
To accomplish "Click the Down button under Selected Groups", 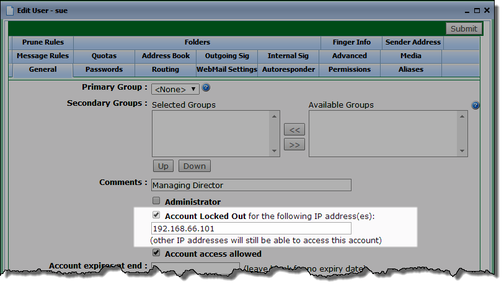I will [x=194, y=166].
